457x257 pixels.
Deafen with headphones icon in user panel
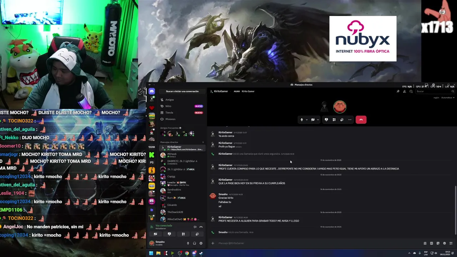[x=195, y=243]
